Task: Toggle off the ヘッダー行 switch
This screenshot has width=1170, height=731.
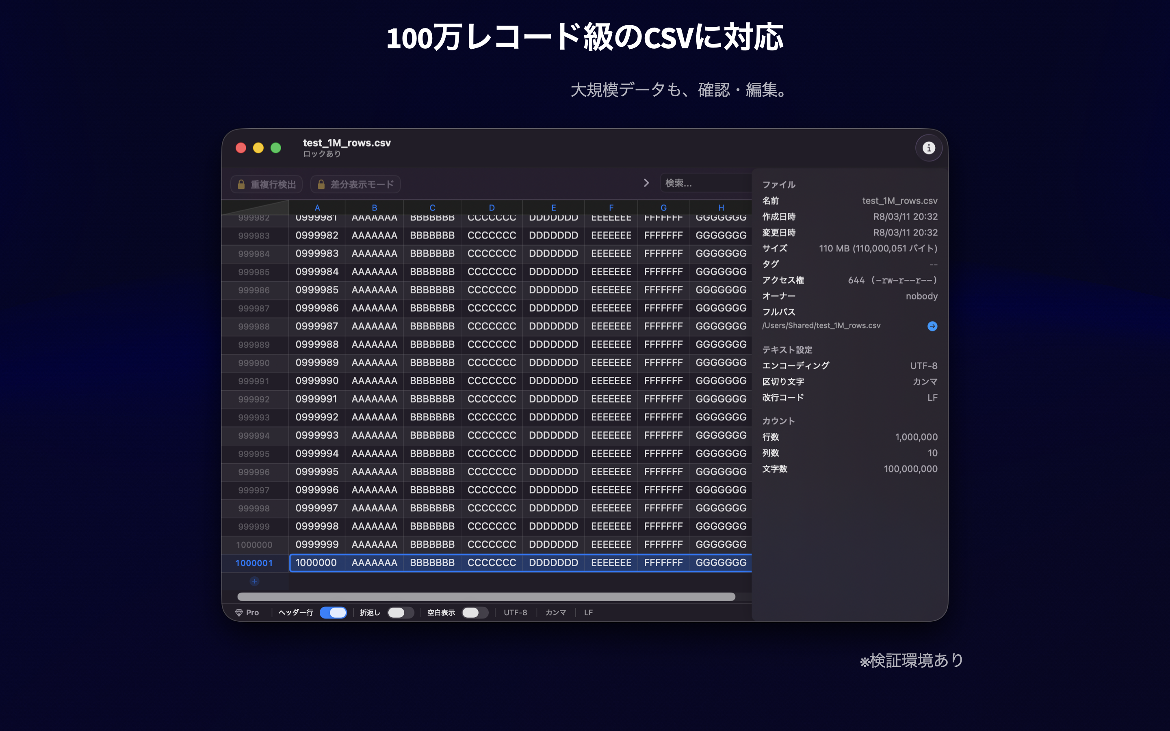Action: (x=333, y=612)
